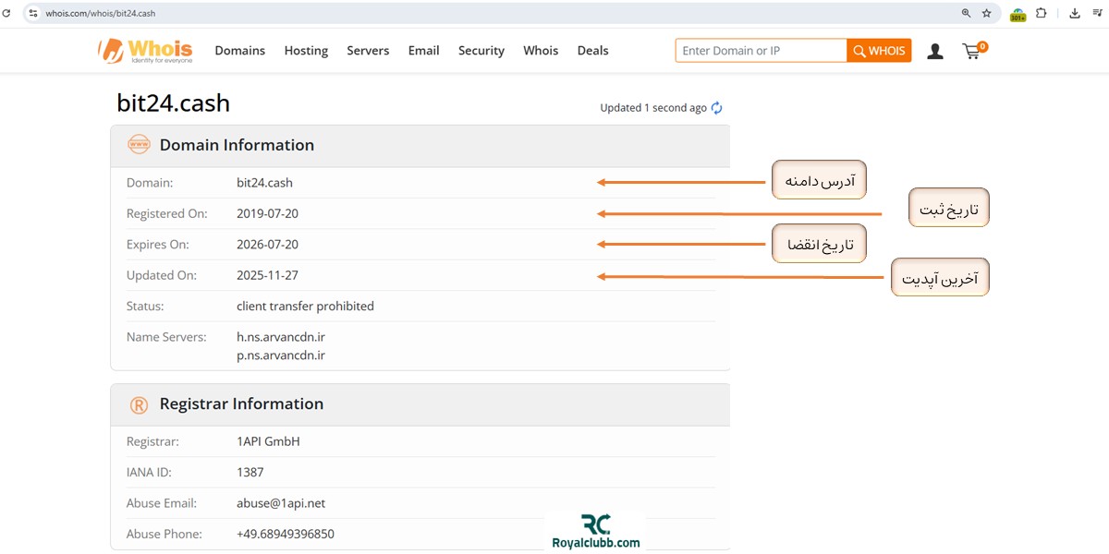
Task: Click the Whois logo in the header
Action: 145,51
